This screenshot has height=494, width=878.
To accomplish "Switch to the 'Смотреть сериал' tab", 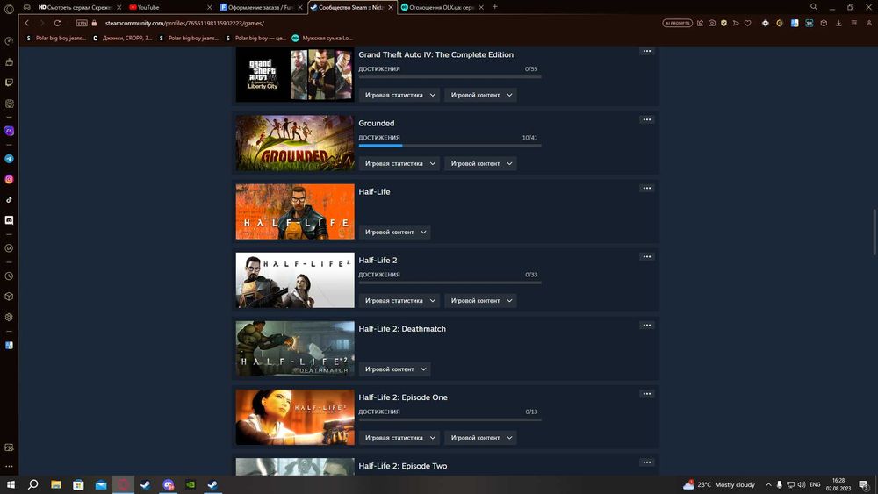I will coord(80,7).
